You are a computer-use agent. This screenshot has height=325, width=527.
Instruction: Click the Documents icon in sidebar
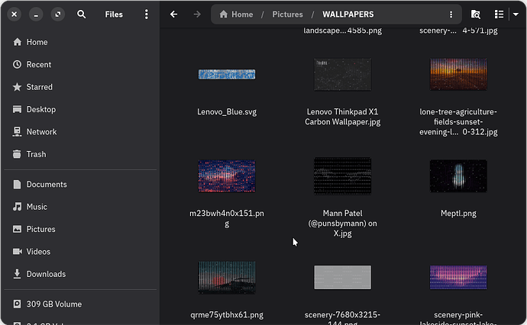(x=17, y=185)
